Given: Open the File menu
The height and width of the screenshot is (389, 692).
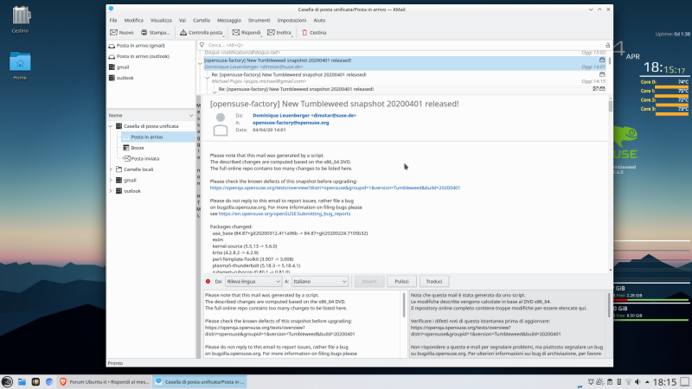Looking at the screenshot, I should (x=113, y=20).
